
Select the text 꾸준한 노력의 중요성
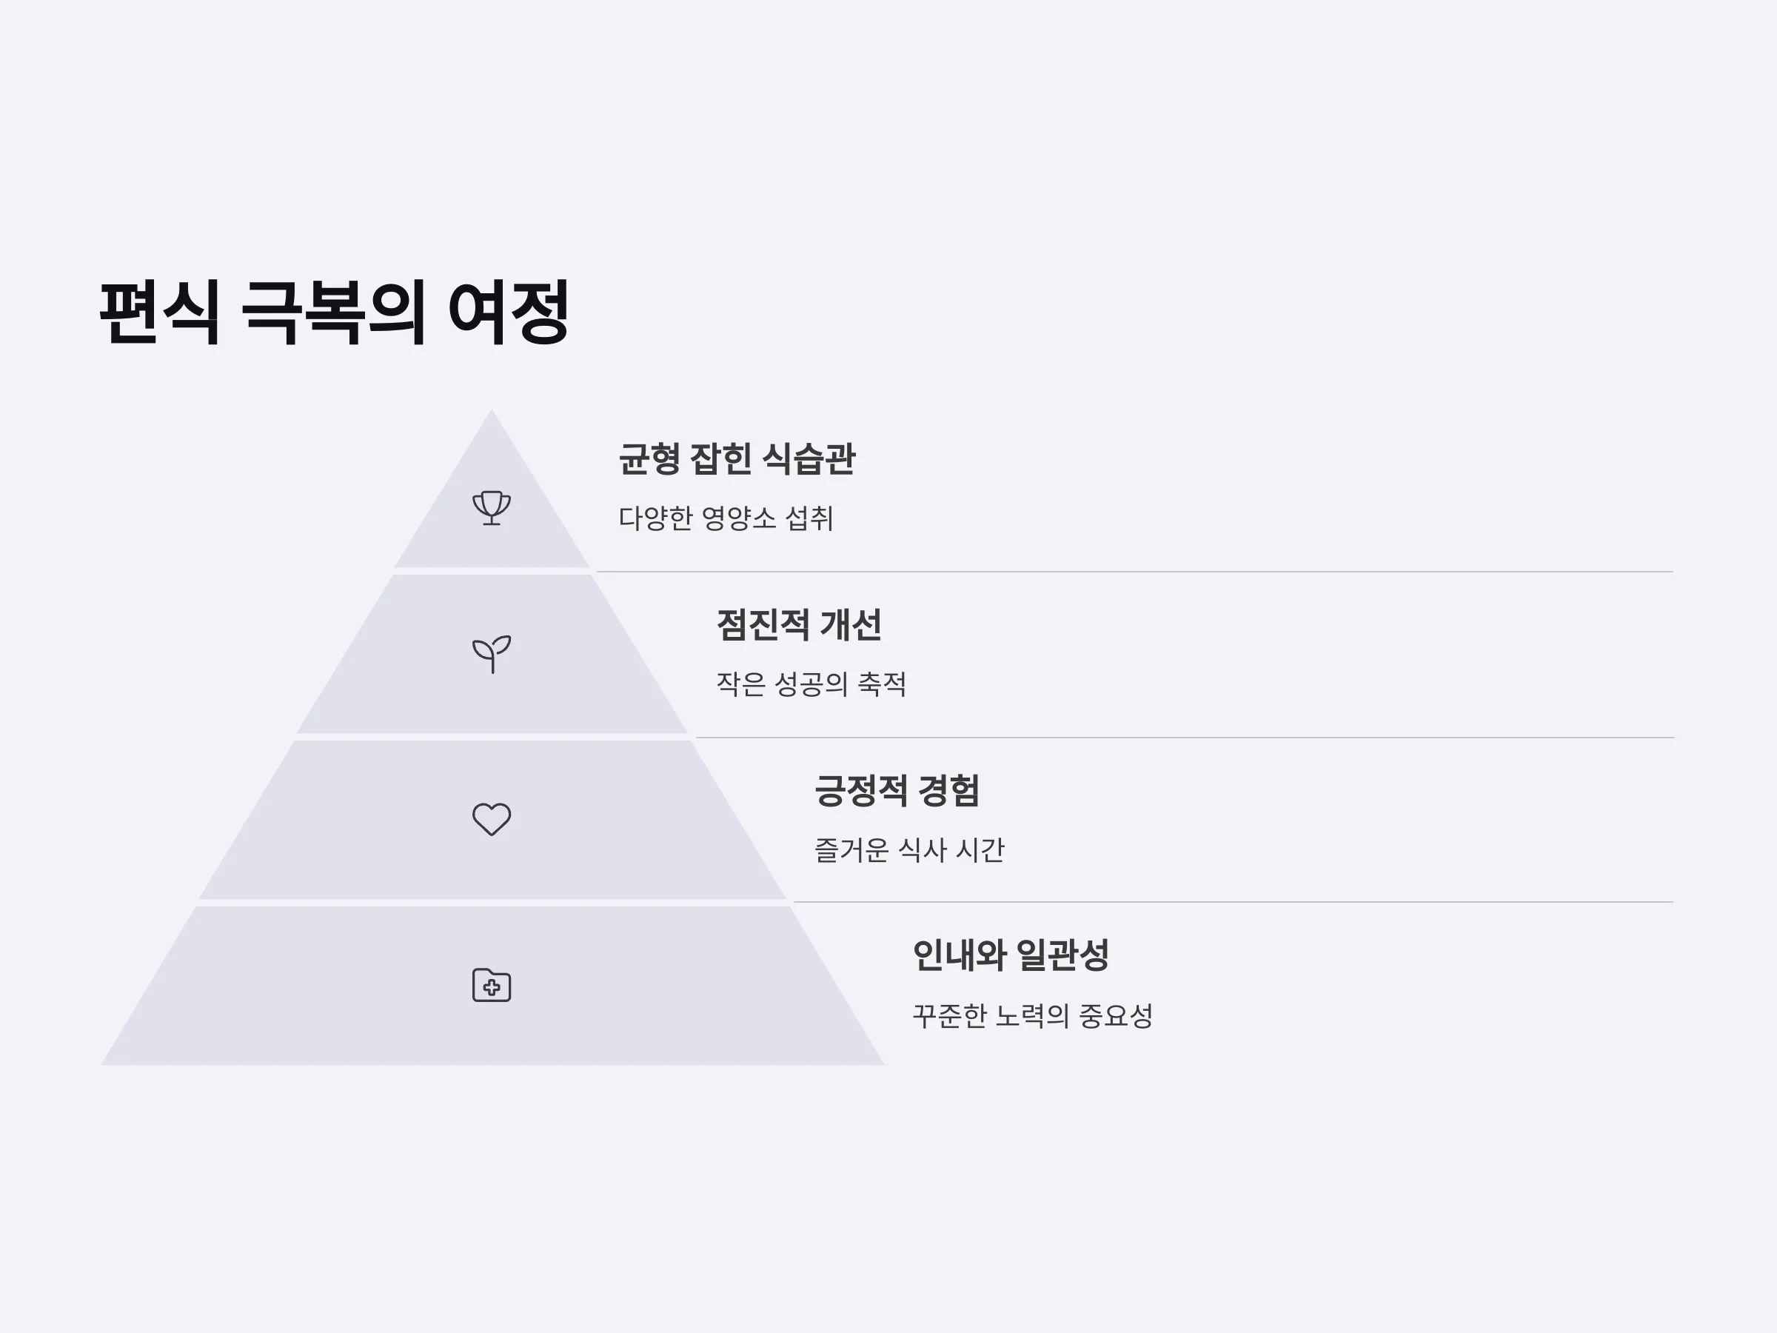[x=1032, y=1015]
